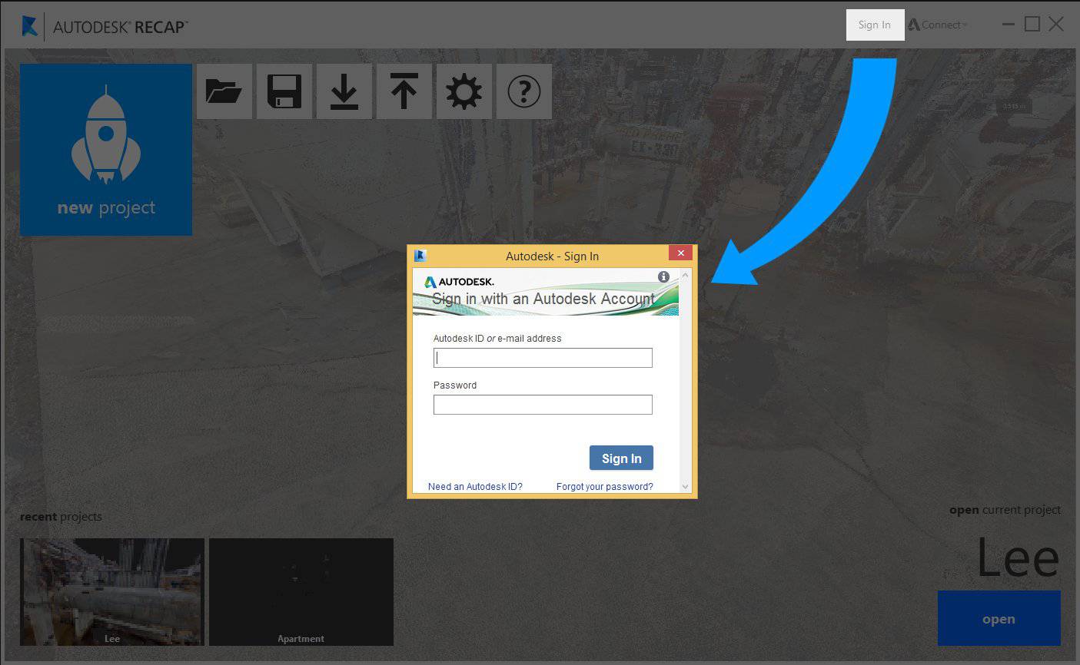1080x665 pixels.
Task: Focus the Autodesk ID or e-mail field
Action: [543, 358]
